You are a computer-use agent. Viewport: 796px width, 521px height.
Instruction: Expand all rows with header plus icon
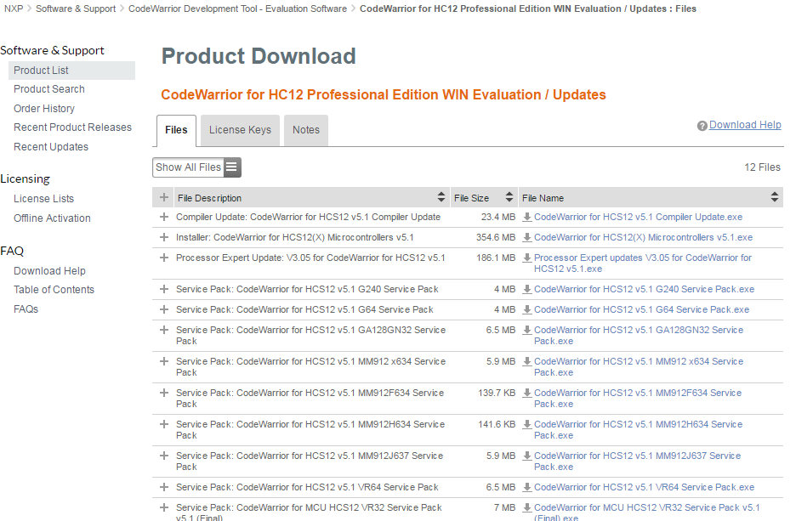164,198
